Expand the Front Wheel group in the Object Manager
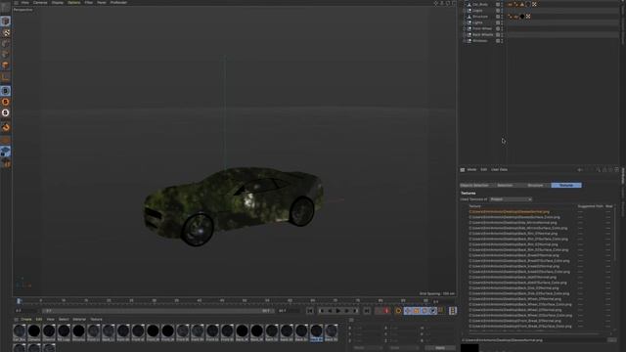The width and height of the screenshot is (626, 352). point(465,28)
